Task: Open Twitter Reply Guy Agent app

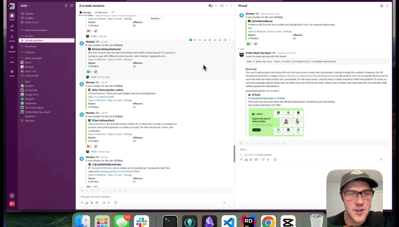Action: [x=37, y=112]
